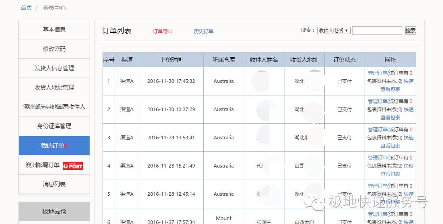Image resolution: width=443 pixels, height=224 pixels.
Task: Click Australia warehouse cell in order 4 row
Action: coord(224,166)
